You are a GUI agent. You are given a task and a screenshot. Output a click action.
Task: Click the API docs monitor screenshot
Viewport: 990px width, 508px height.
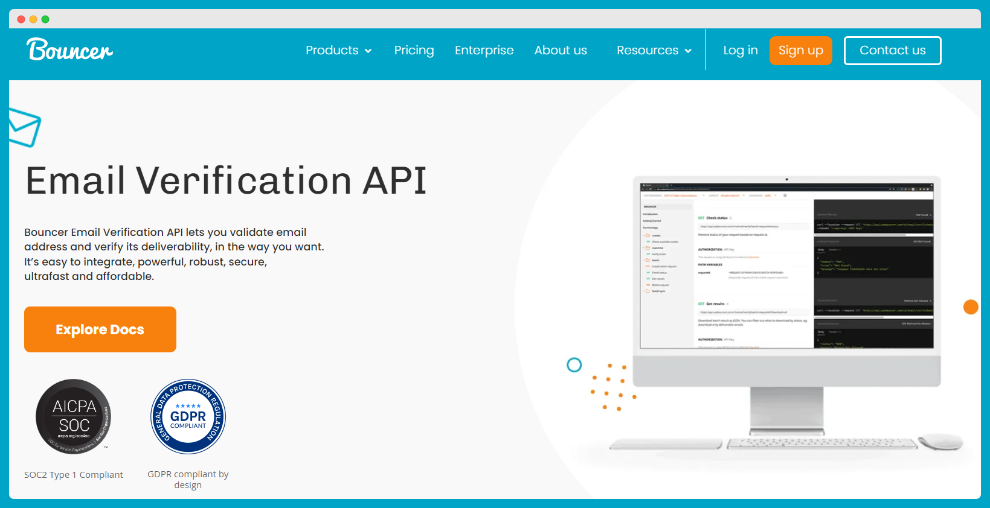coord(786,266)
